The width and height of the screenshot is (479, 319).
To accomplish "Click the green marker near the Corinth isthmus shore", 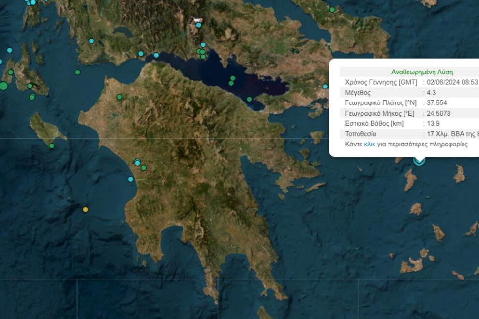I will point(249,99).
